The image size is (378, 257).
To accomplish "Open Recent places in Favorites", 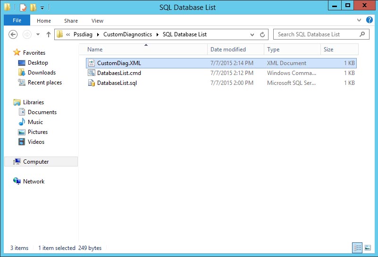I will point(45,83).
